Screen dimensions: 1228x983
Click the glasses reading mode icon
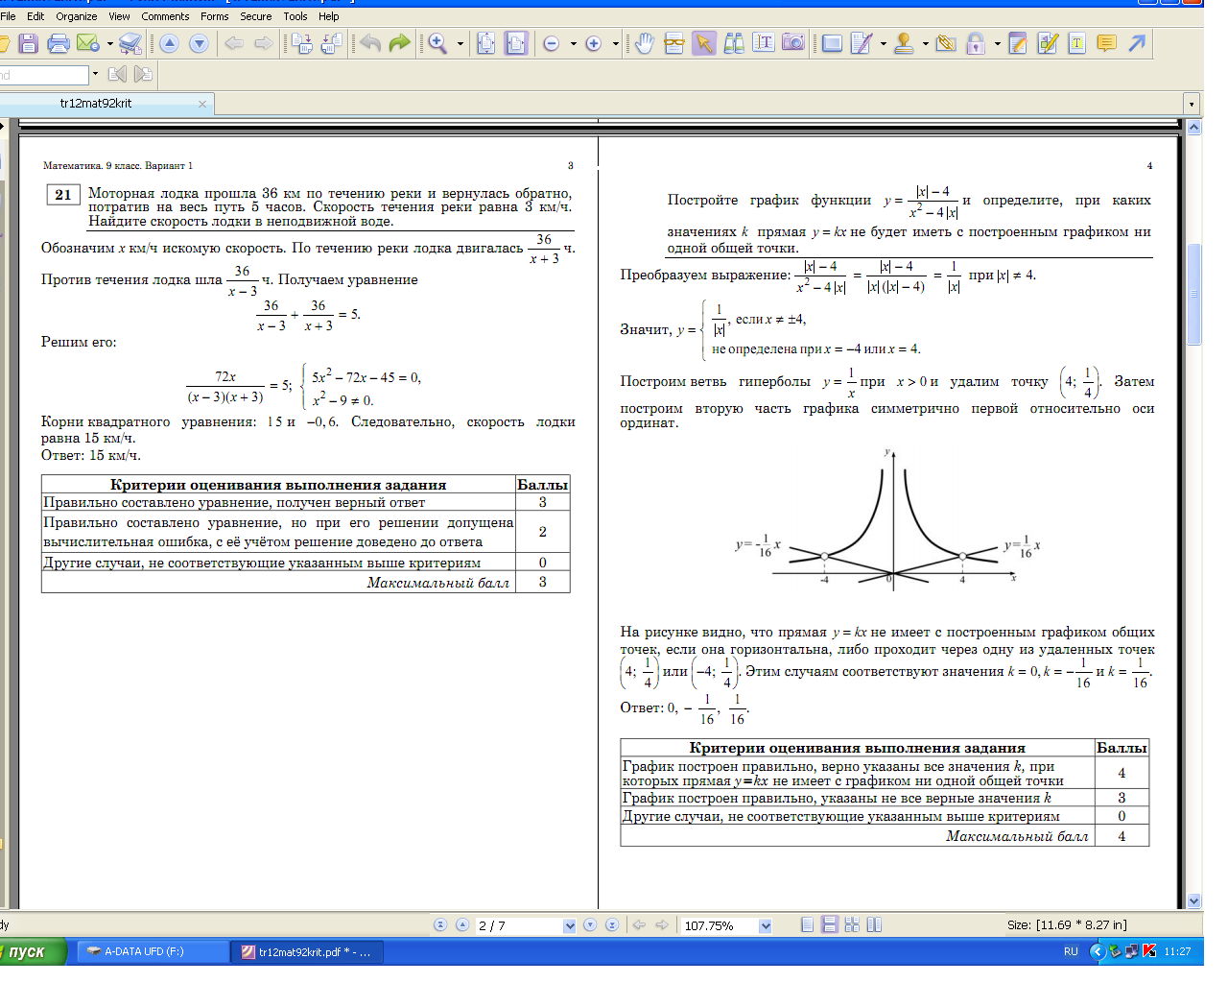(674, 43)
